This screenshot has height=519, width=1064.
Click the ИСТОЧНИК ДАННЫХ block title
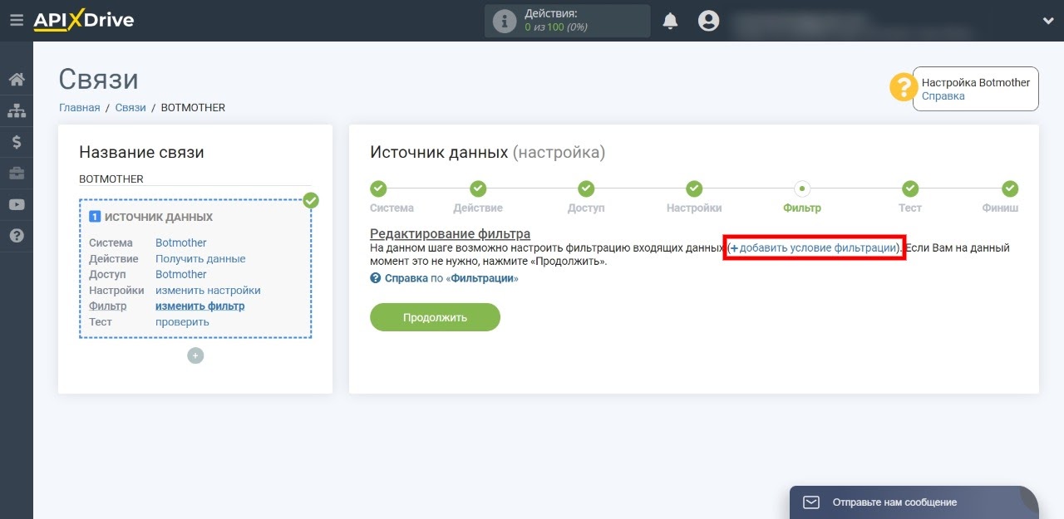pos(159,217)
